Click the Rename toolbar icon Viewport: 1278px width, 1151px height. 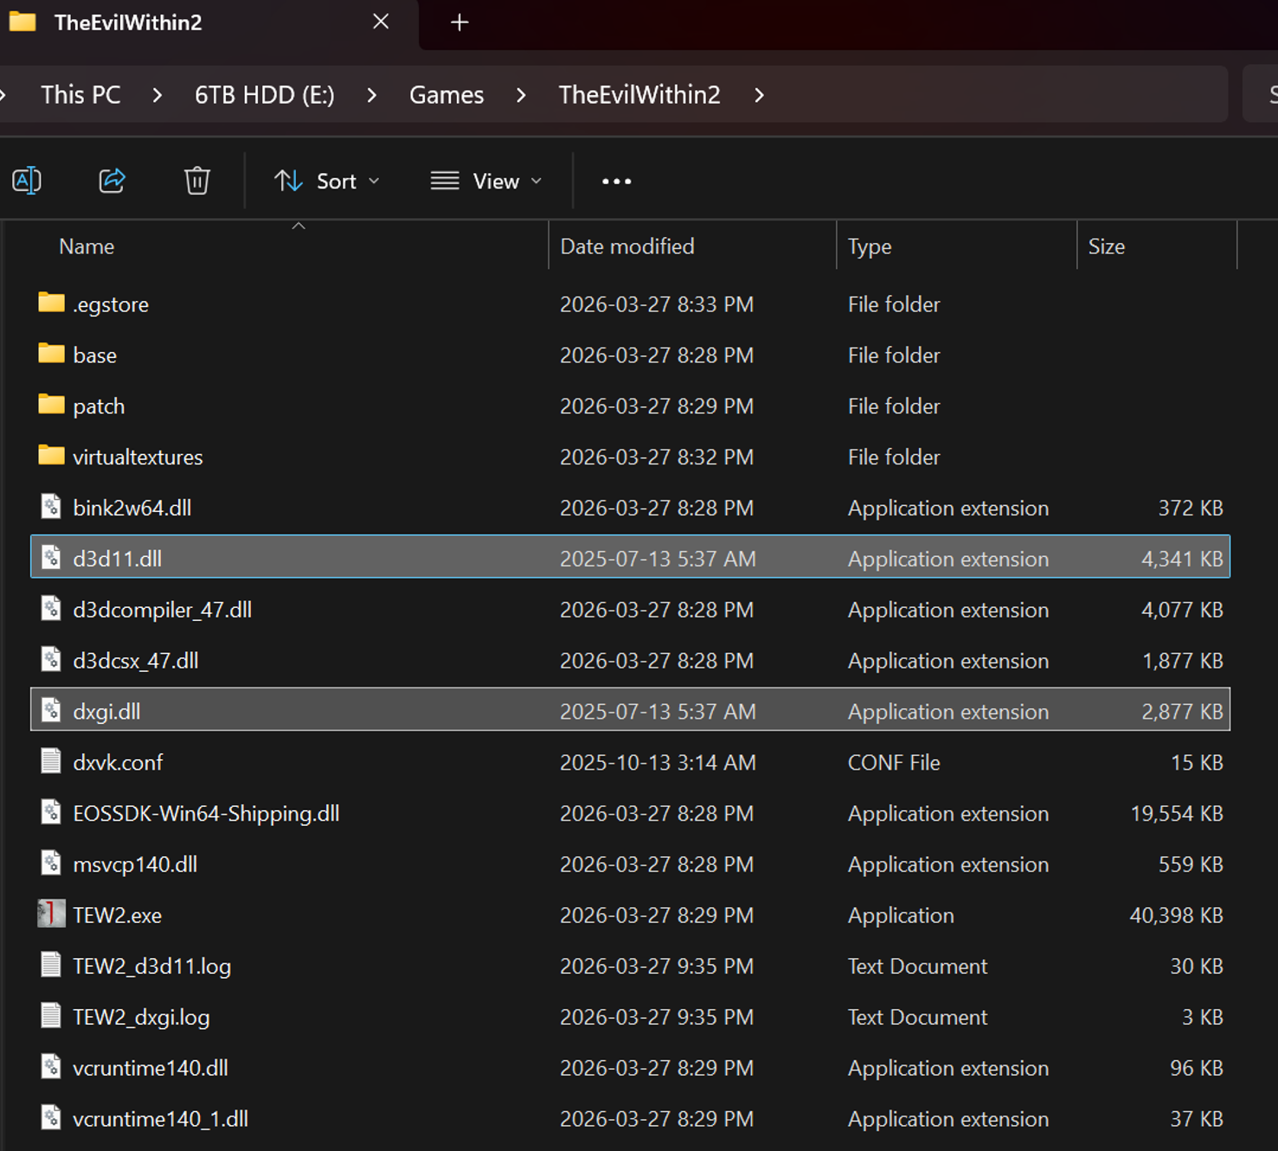[x=27, y=181]
